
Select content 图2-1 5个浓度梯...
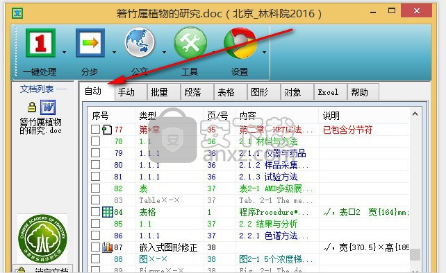pyautogui.click(x=276, y=259)
